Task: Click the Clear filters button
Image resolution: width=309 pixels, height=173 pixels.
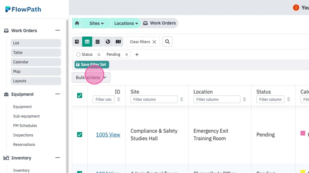Action: coord(143,42)
